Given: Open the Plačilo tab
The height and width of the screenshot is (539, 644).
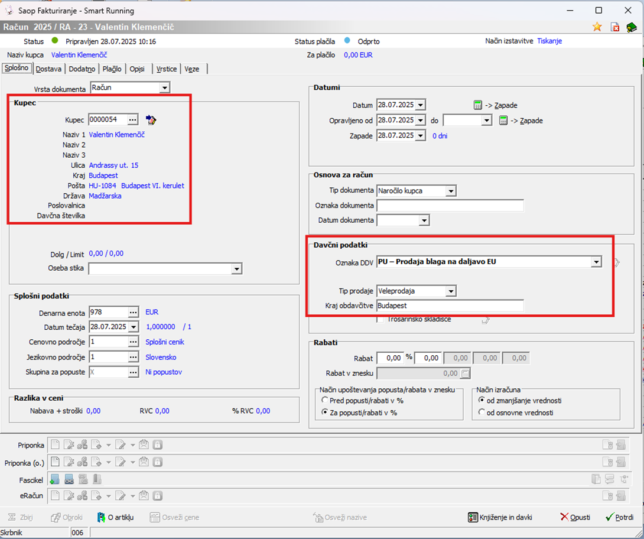Looking at the screenshot, I should [112, 69].
